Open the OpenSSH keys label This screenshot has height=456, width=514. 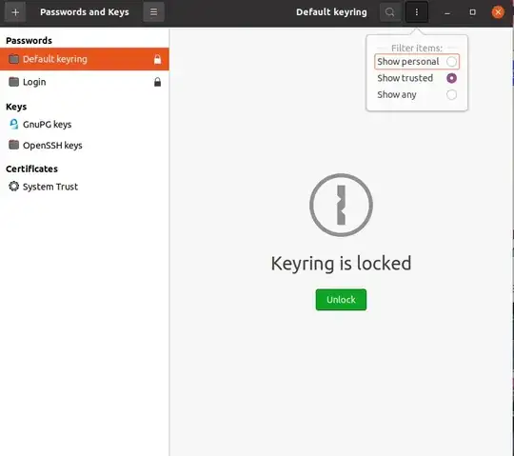(x=52, y=146)
